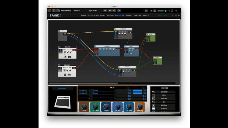Viewport: 228px width, 128px height.
Task: Click the Oscillator 1 module header icon
Action: (x=59, y=47)
